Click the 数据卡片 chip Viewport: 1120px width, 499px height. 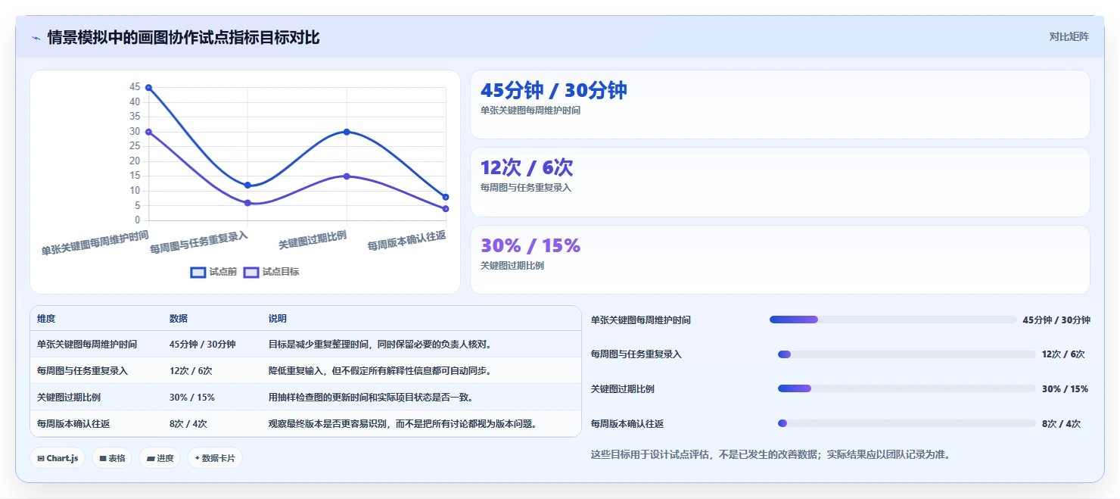(215, 458)
